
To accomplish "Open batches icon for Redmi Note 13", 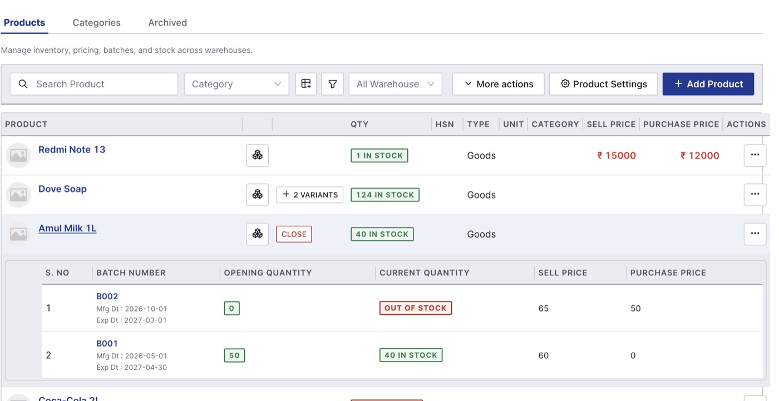I will [x=258, y=155].
